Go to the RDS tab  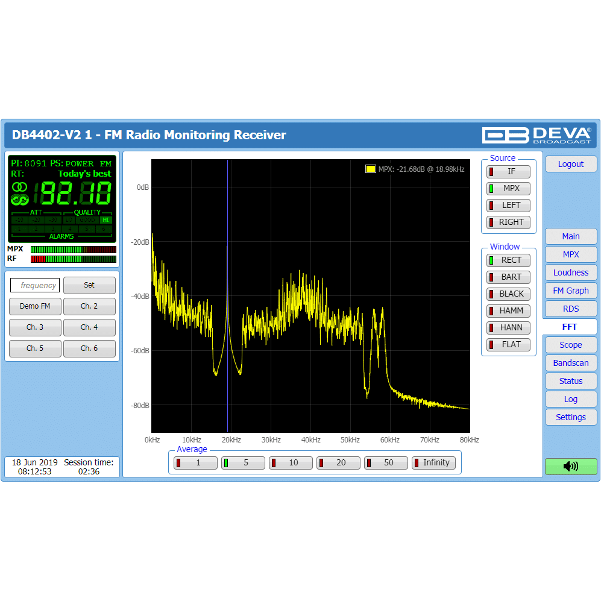pyautogui.click(x=570, y=309)
